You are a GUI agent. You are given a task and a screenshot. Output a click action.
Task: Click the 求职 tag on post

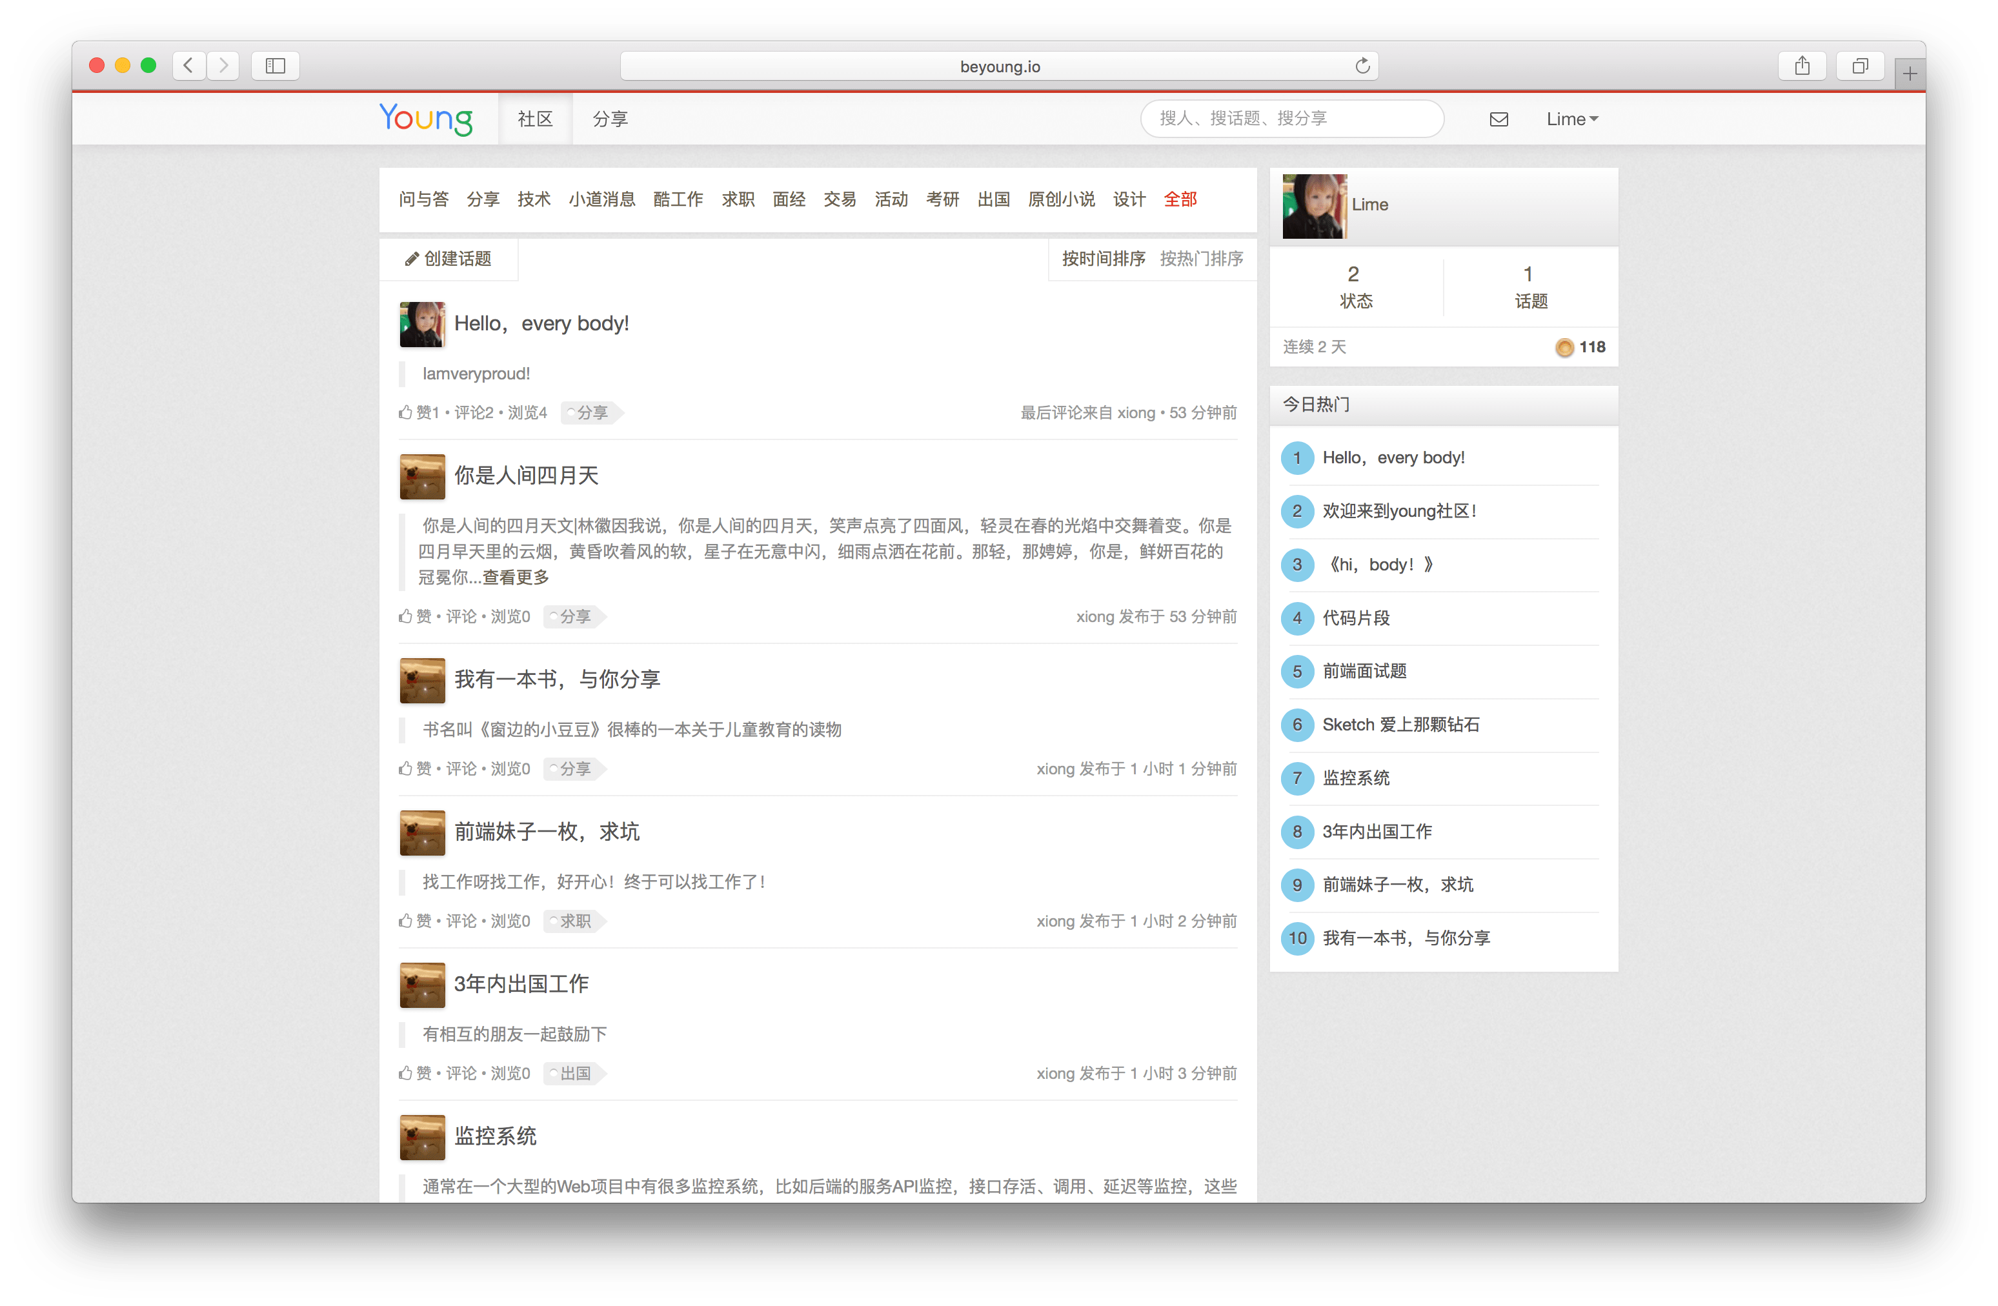575,921
